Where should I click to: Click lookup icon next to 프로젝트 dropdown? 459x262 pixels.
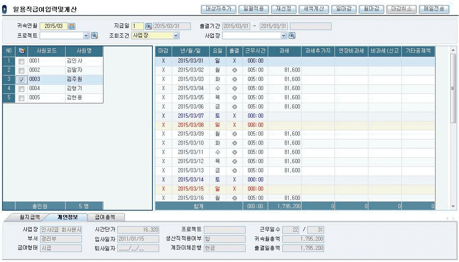[94, 35]
